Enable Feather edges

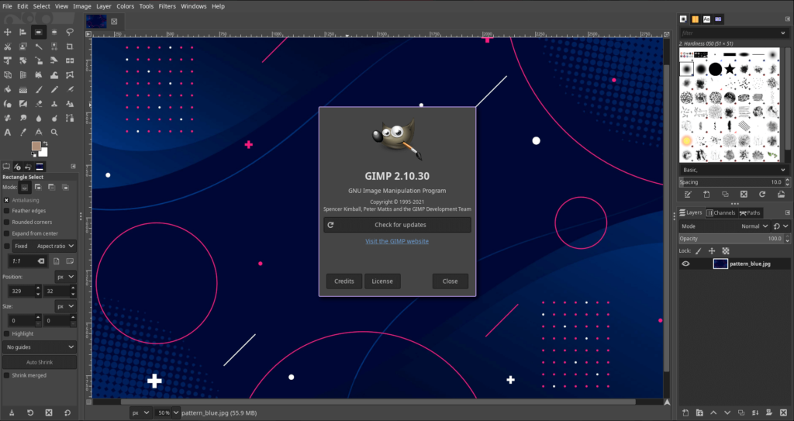[x=6, y=211]
